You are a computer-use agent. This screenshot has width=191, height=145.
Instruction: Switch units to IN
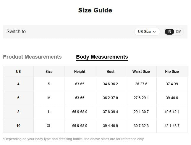(169, 32)
